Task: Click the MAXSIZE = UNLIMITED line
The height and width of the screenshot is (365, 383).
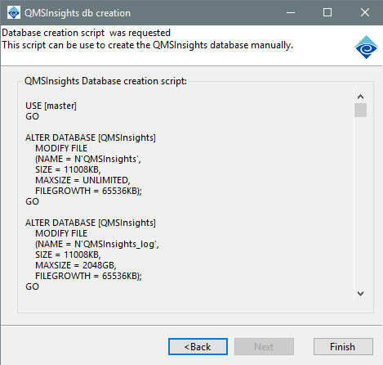Action: coord(82,180)
